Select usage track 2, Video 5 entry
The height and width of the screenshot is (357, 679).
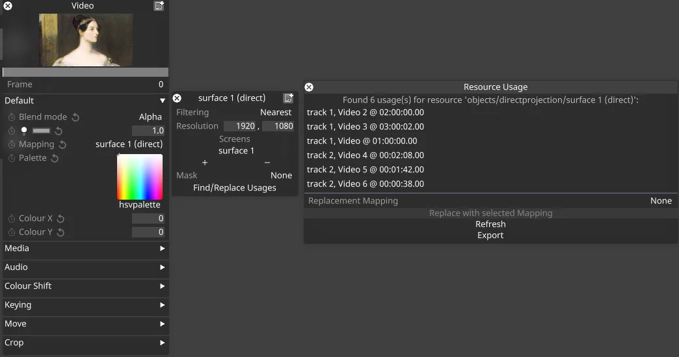366,170
